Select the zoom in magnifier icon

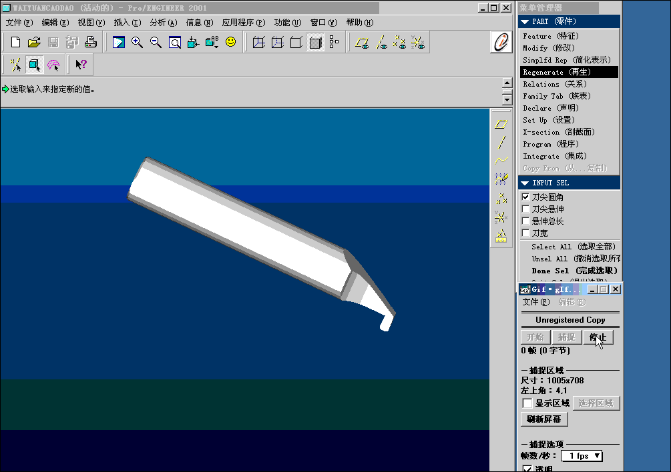coord(137,42)
